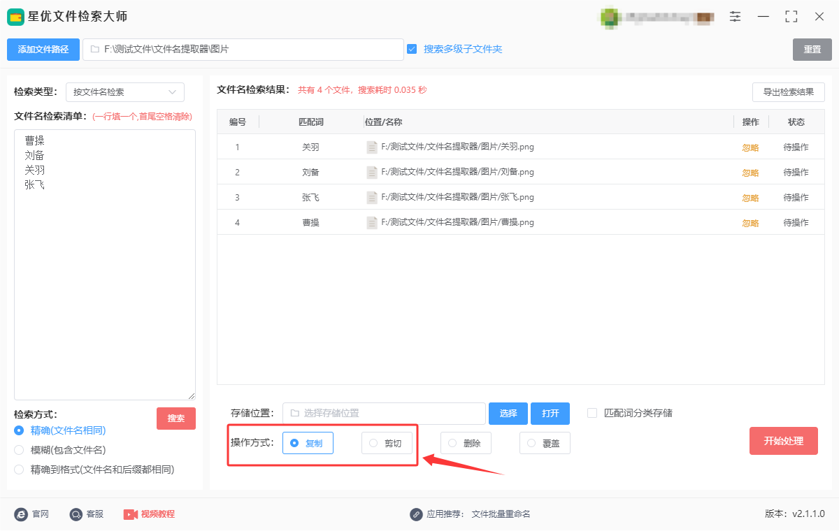Viewport: 839px width, 531px height.
Task: Select the 模糊(包含文件名) radio option
Action: [x=19, y=450]
